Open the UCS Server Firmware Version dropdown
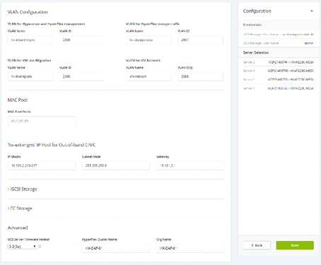 click(x=22, y=247)
